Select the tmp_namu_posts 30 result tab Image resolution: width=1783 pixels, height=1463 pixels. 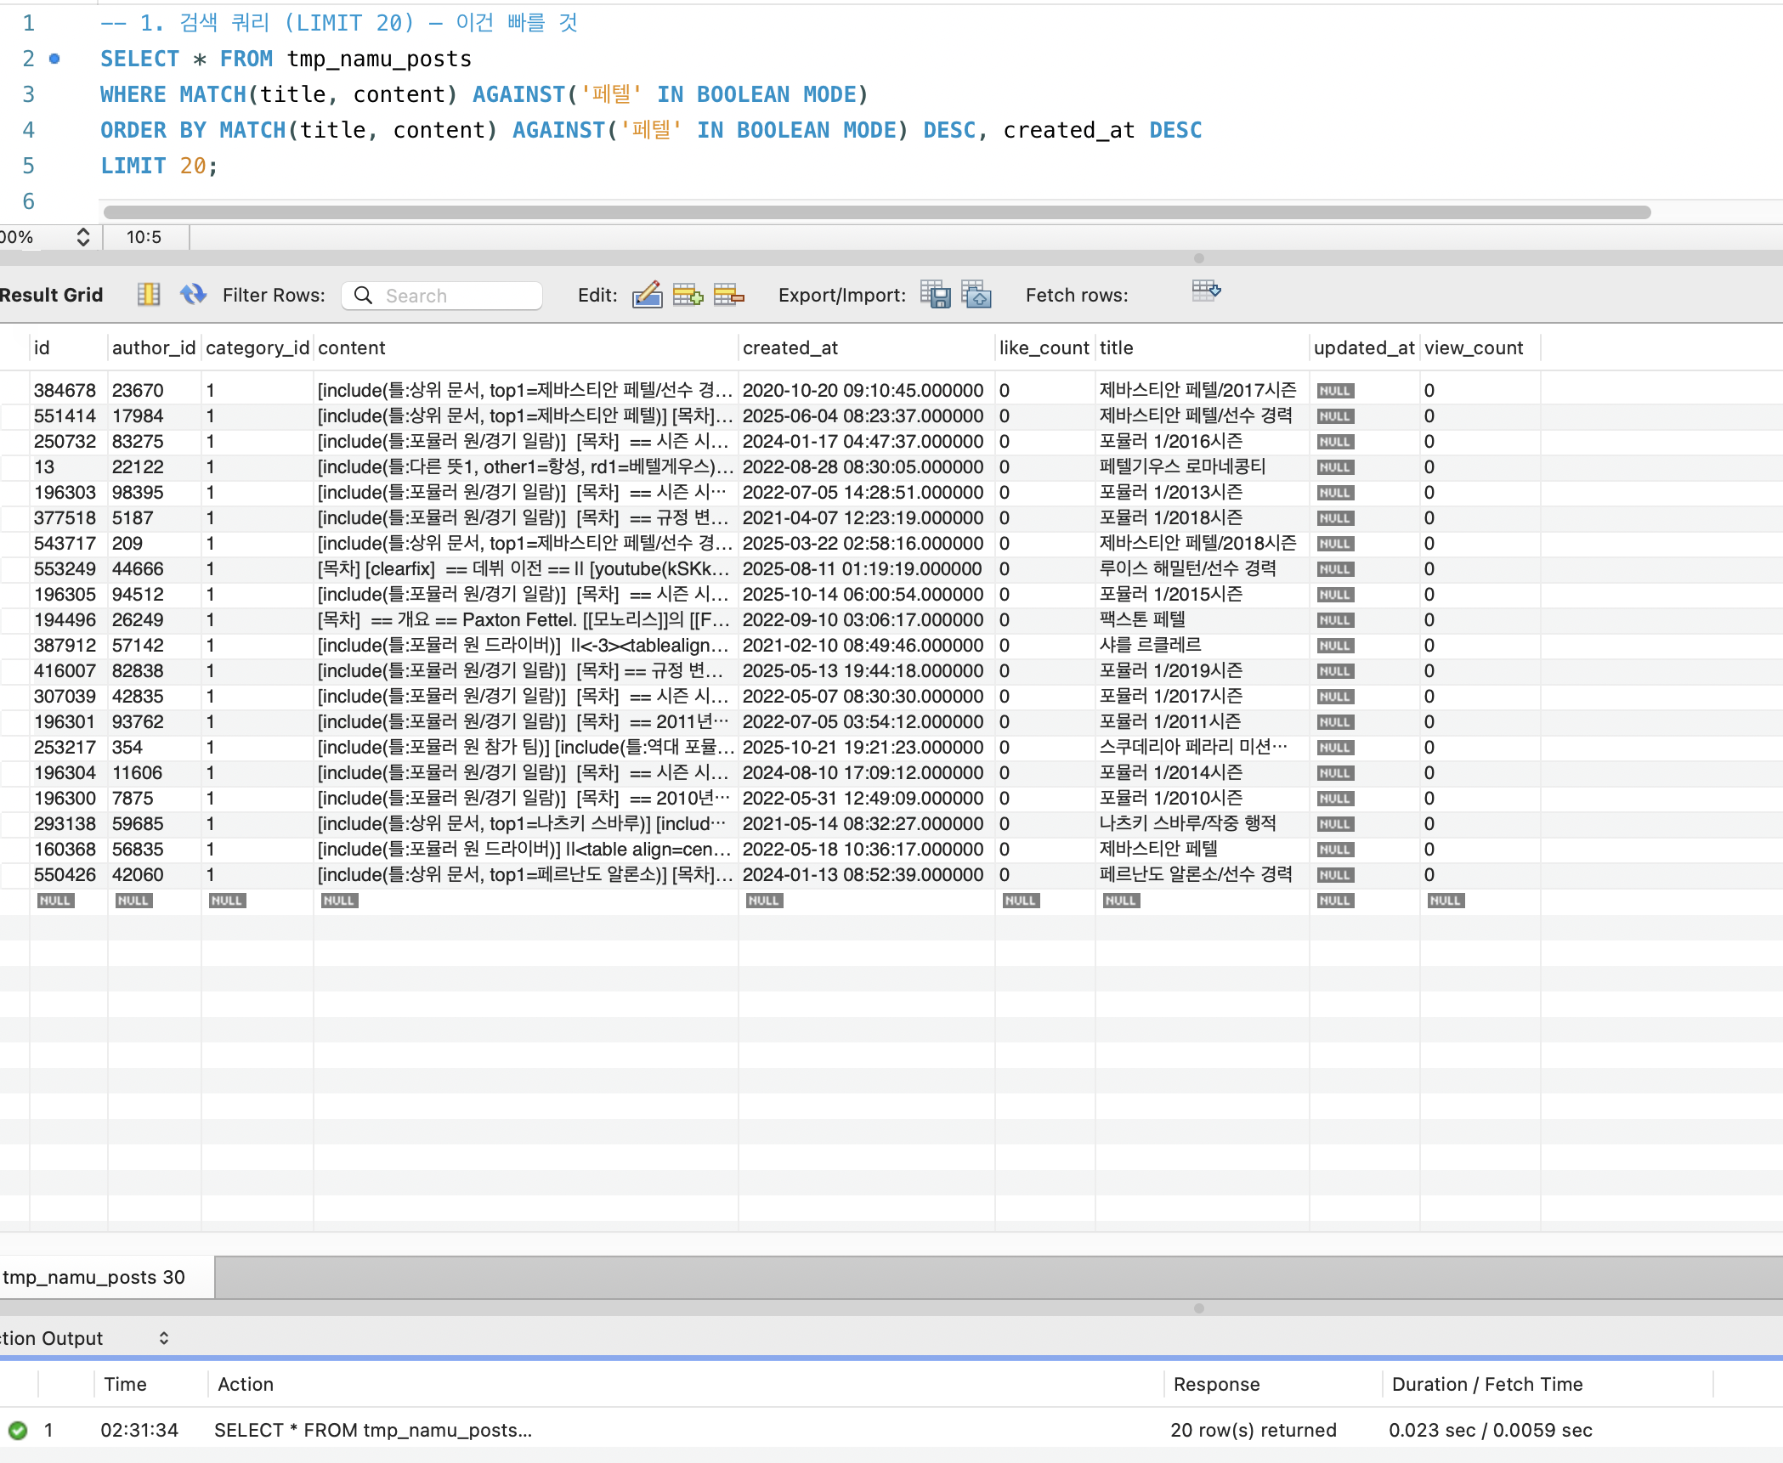click(95, 1277)
